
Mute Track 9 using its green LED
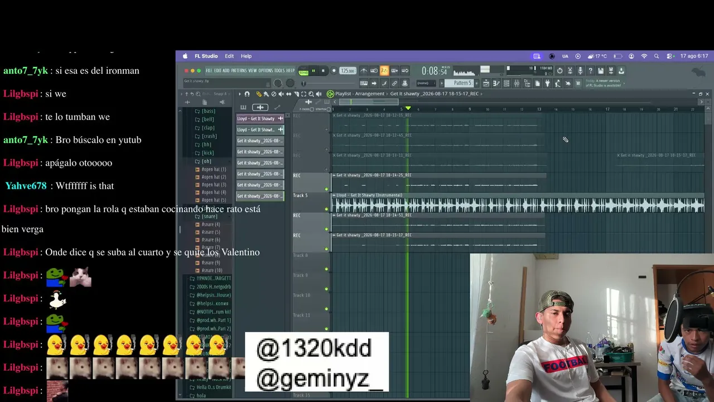click(327, 289)
